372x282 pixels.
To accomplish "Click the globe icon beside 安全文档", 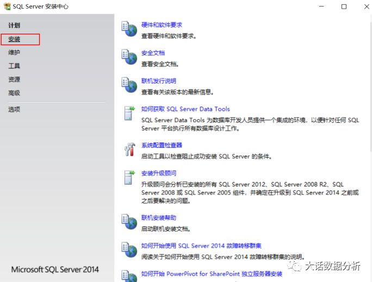I will tap(129, 57).
